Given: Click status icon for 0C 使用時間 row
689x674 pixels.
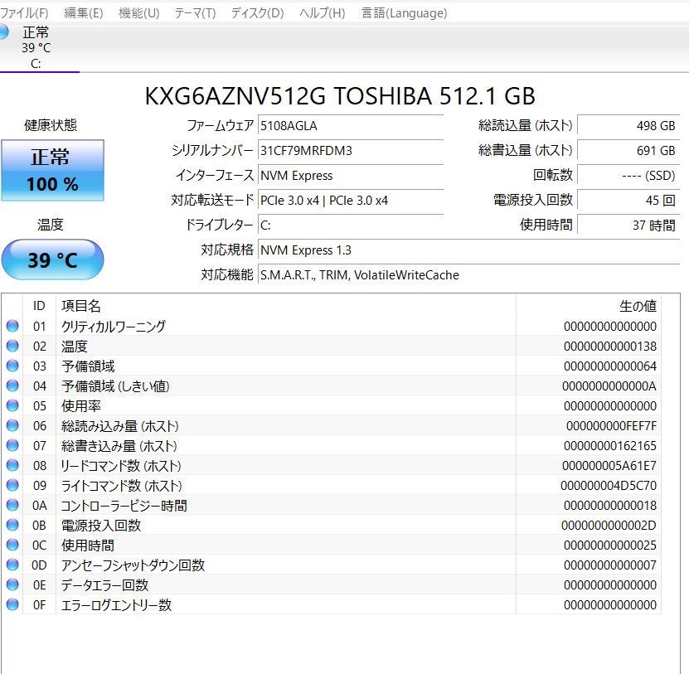Looking at the screenshot, I should pyautogui.click(x=12, y=546).
